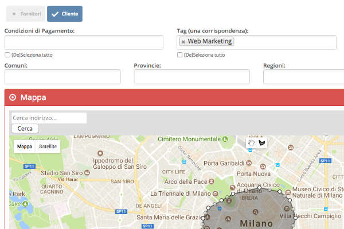Viewport: 344px width, 229px height.
Task: Click the Porta Nuova map label
Action: coord(253,174)
